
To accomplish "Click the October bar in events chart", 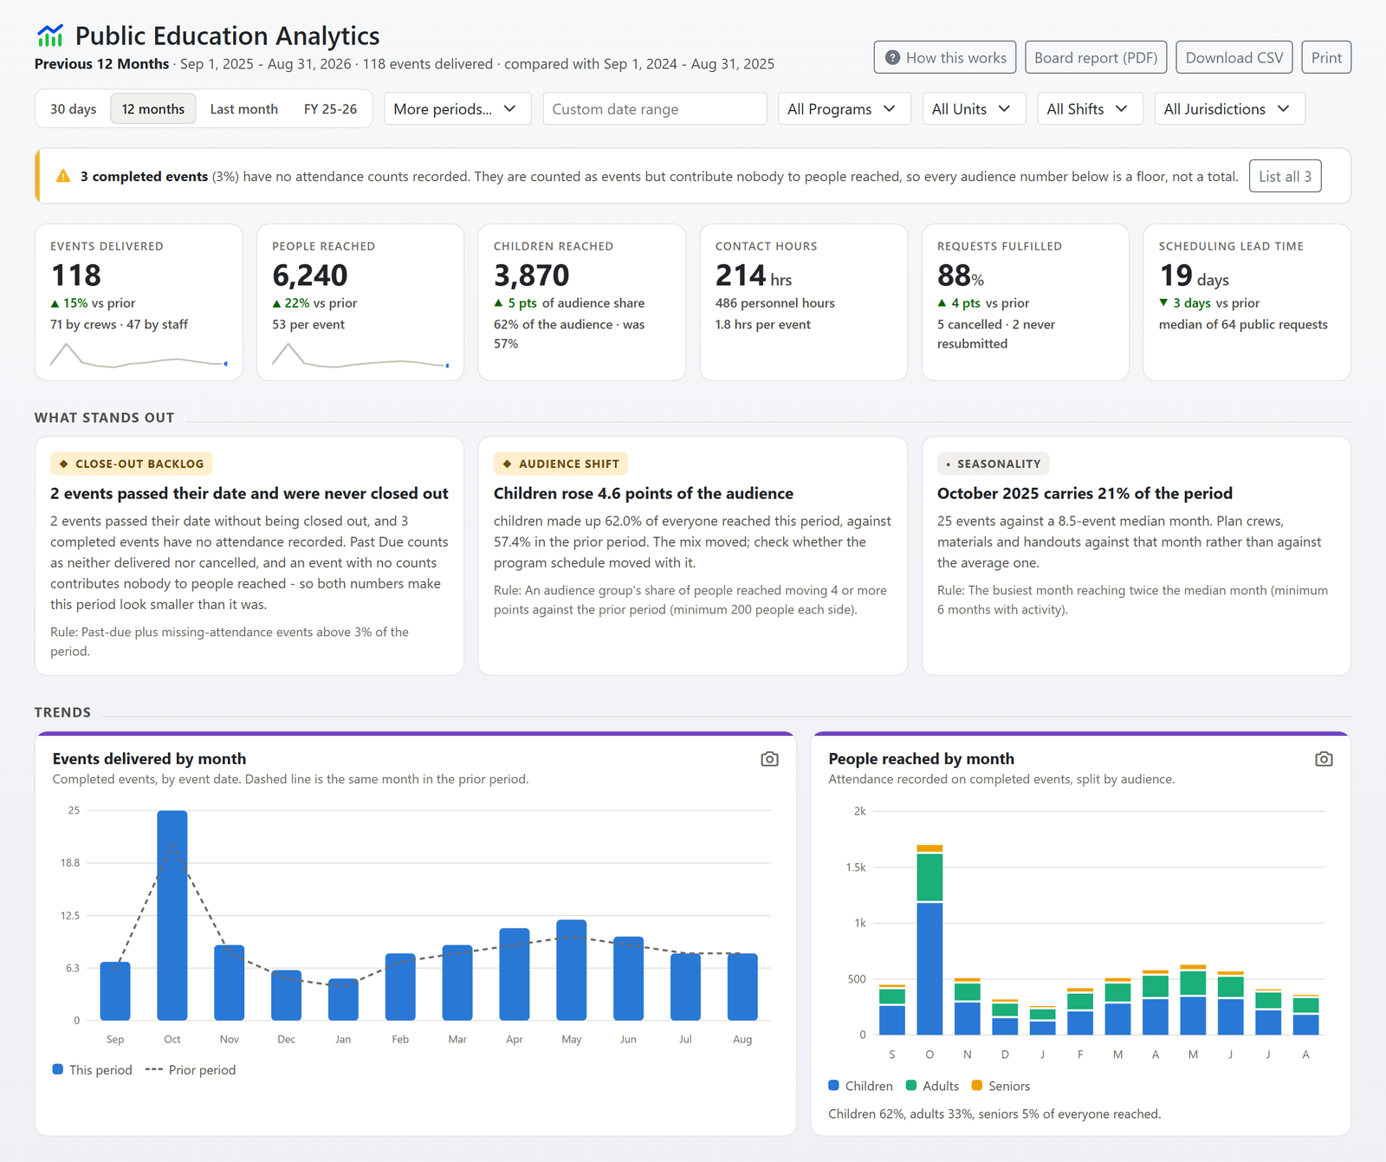I will pyautogui.click(x=172, y=915).
